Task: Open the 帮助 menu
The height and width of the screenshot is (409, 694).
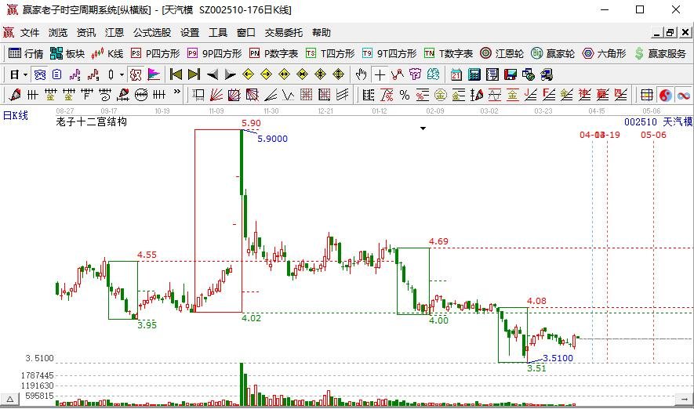Action: [322, 33]
